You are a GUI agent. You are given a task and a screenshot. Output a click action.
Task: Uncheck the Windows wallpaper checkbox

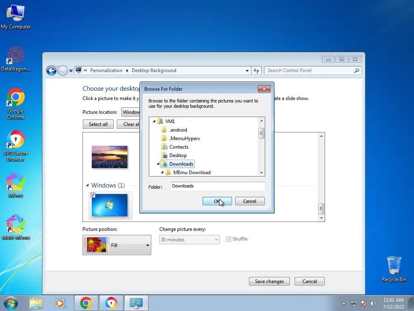93,195
